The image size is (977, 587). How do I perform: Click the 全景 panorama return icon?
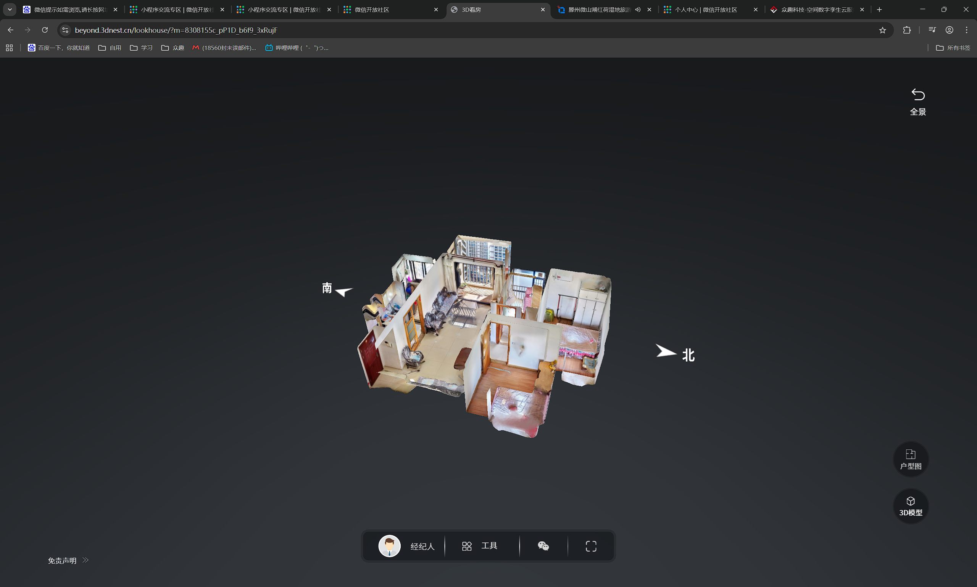pyautogui.click(x=917, y=95)
